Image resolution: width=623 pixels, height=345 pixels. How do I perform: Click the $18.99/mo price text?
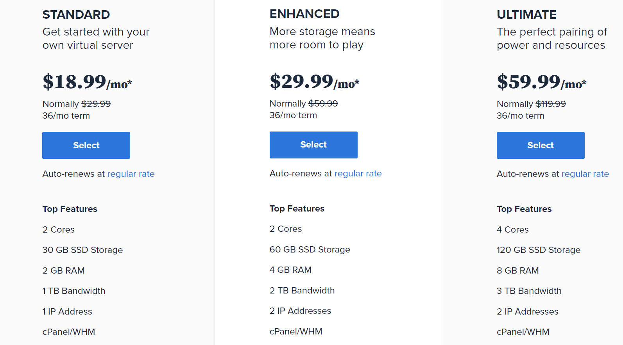[x=87, y=82]
